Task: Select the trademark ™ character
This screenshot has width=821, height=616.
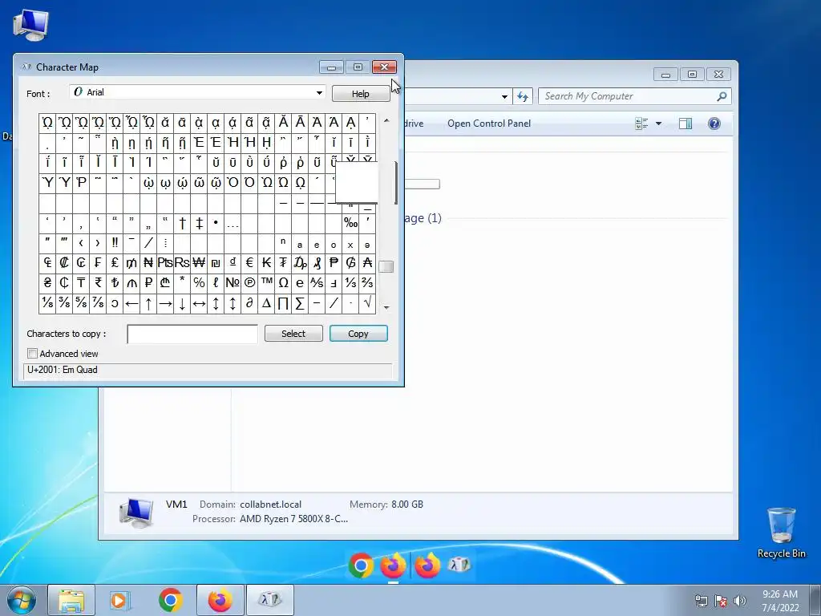Action: click(x=266, y=282)
